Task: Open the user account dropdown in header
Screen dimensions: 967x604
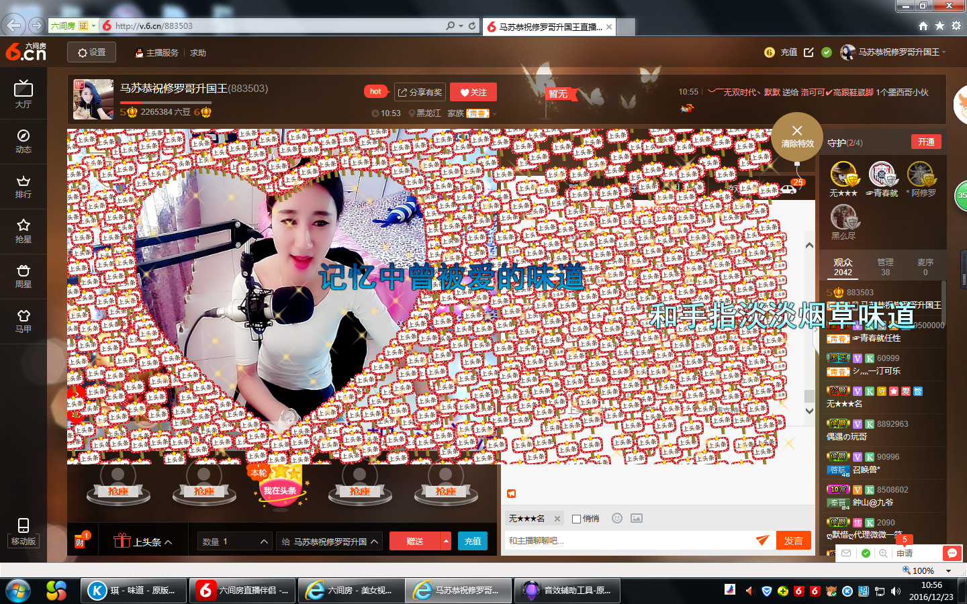Action: (943, 52)
